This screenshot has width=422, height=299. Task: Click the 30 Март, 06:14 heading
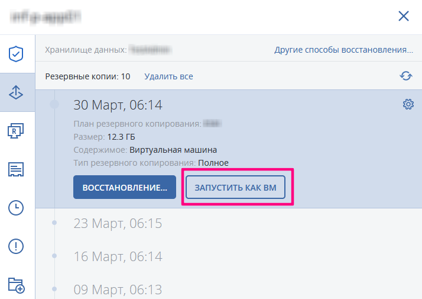tap(118, 105)
